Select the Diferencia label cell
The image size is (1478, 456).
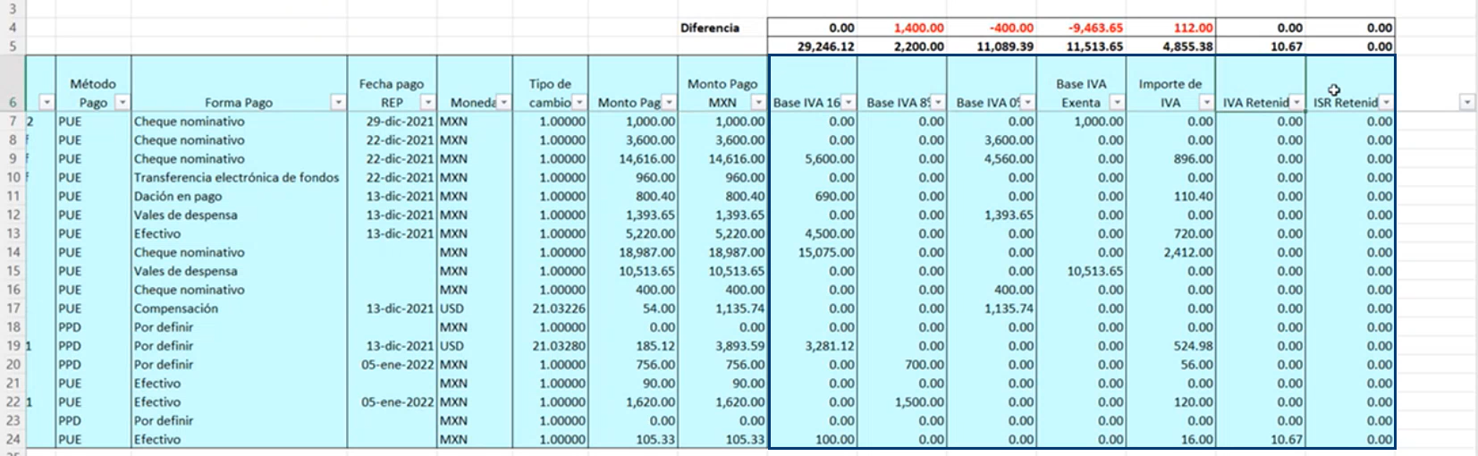(x=709, y=28)
